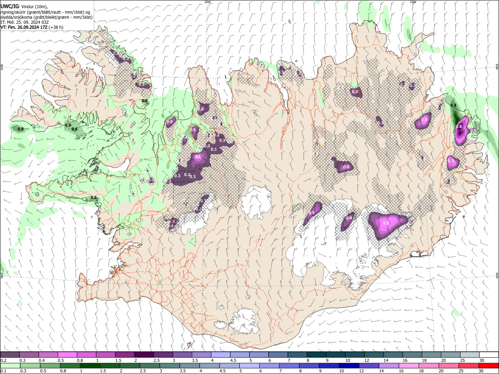Click the 3.5 swatch in the snow legend
Viewport: 499px width, 374px height.
point(201,355)
